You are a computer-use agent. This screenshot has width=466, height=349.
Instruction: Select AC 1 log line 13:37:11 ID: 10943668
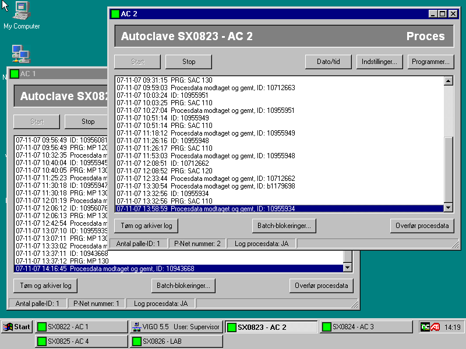click(179, 254)
